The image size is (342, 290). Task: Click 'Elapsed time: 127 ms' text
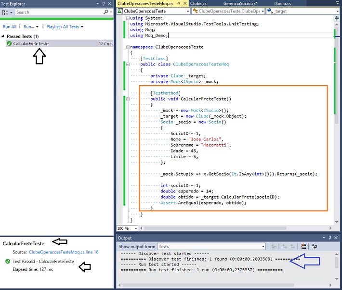click(33, 269)
